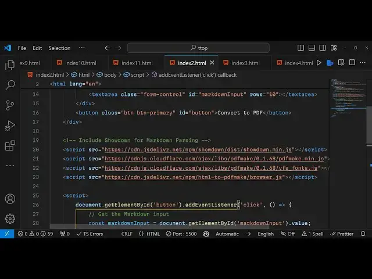
Task: Open editor More Actions ellipsis
Action: (363, 63)
